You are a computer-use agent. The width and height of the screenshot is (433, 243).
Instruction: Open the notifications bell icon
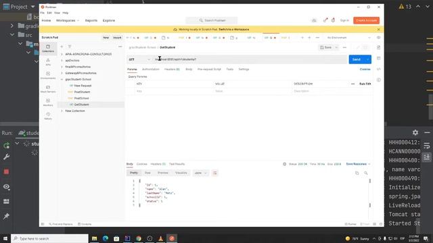coord(333,20)
